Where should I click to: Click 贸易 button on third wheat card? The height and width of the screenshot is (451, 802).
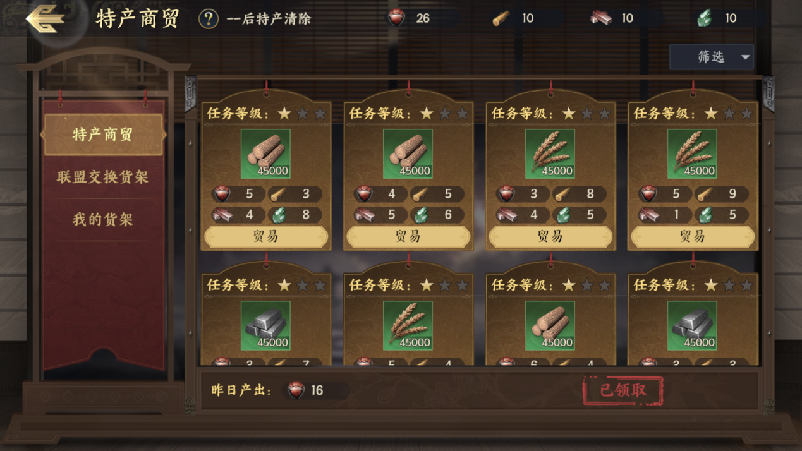tap(550, 236)
